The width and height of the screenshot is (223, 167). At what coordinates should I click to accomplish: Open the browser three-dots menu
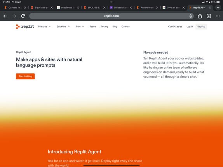218,16
